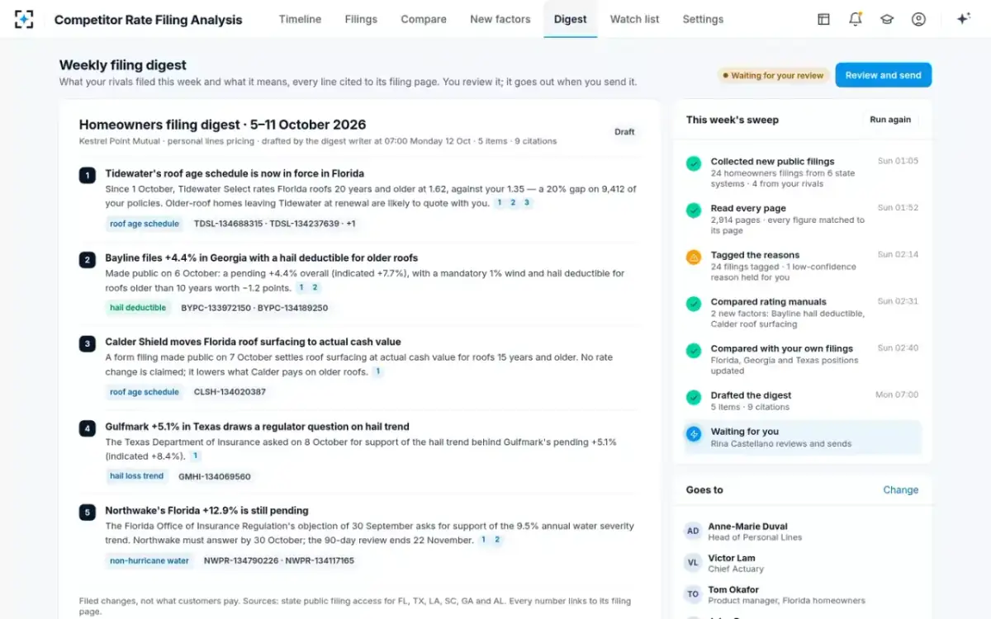Image resolution: width=991 pixels, height=619 pixels.
Task: Click number badge 5 beside Northwake item
Action: pyautogui.click(x=87, y=513)
